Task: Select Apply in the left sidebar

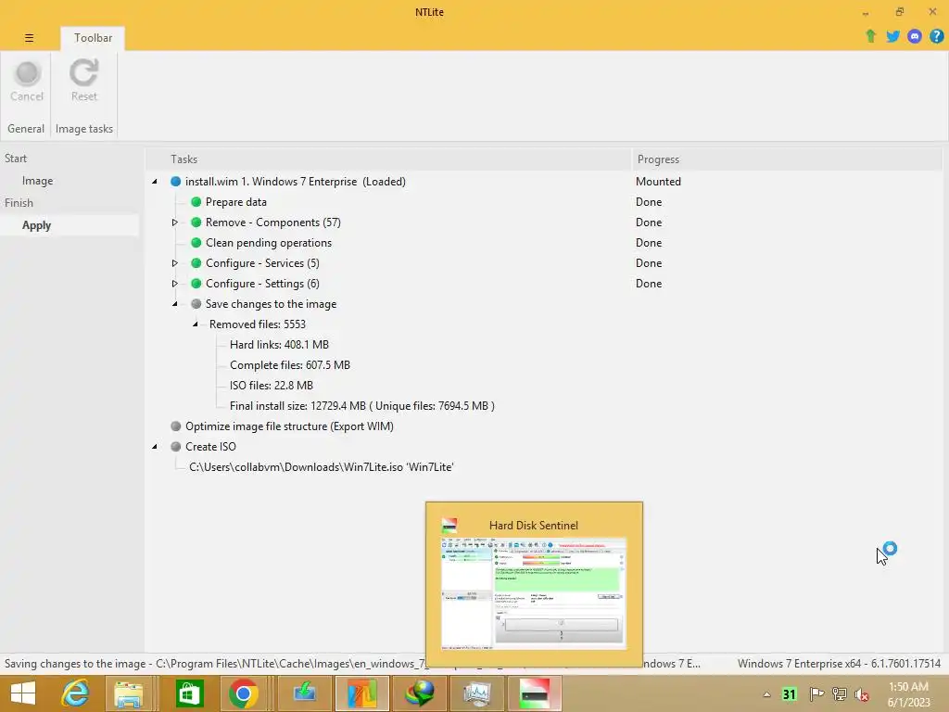Action: click(36, 225)
